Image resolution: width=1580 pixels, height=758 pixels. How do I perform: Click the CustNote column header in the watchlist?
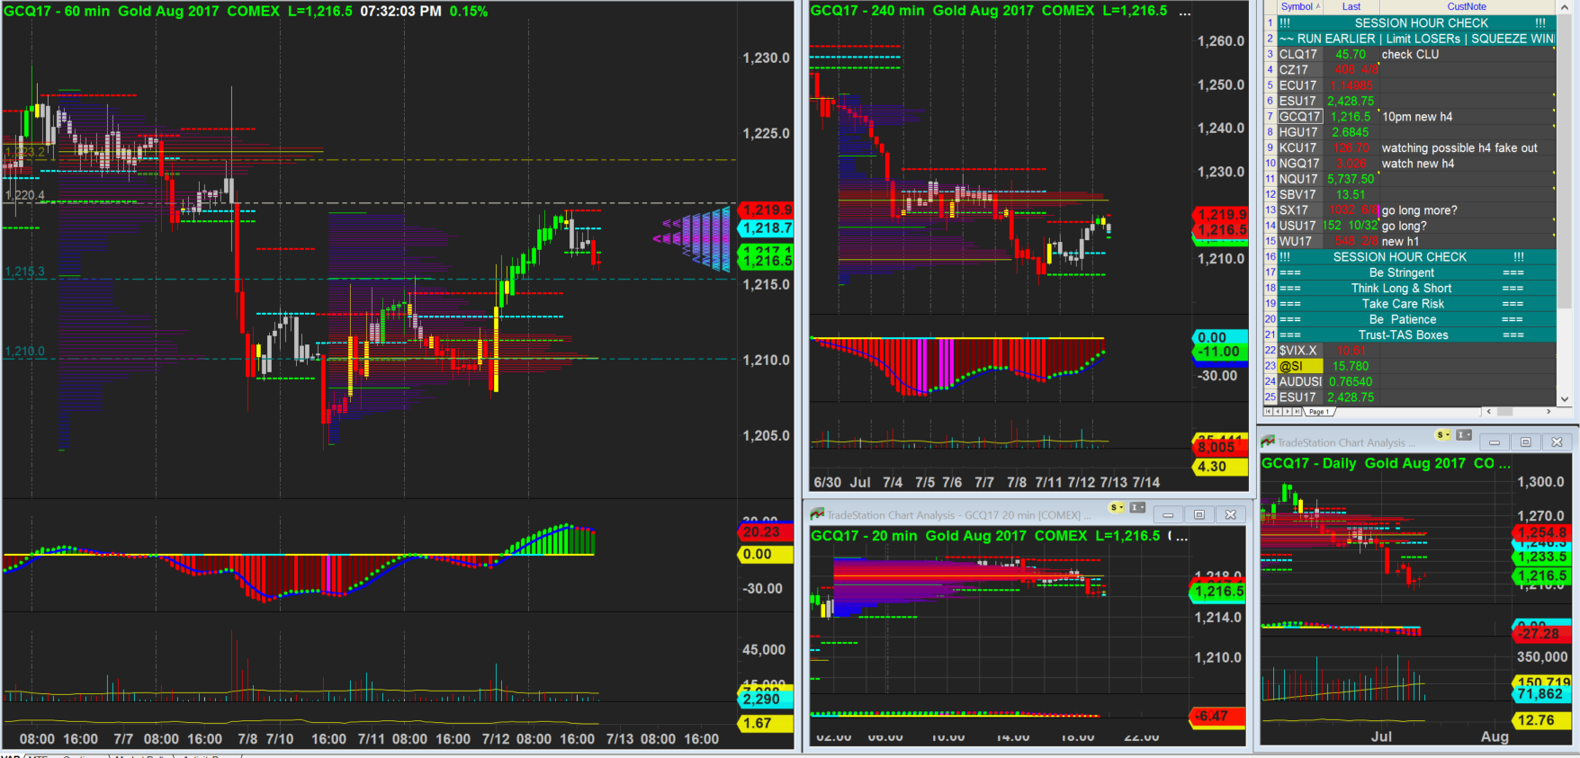1467,7
